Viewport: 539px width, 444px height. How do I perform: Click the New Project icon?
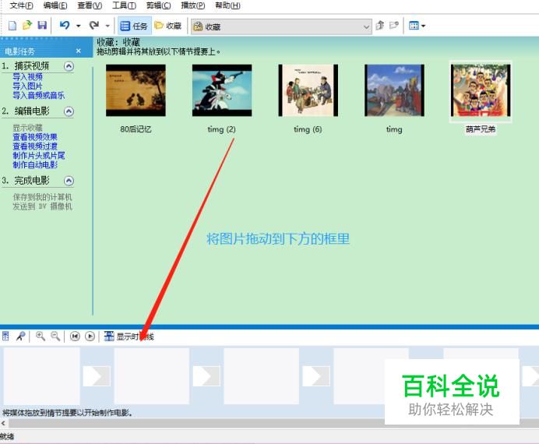[12, 26]
